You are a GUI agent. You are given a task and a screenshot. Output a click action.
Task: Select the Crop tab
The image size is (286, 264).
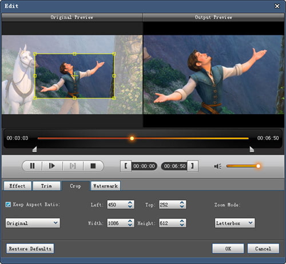[76, 186]
